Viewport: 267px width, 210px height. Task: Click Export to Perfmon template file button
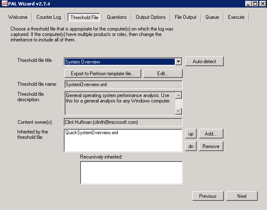(x=103, y=73)
